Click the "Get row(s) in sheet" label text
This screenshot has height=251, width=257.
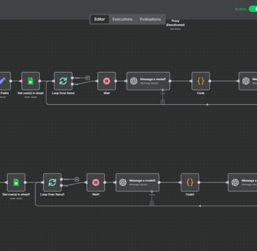pos(31,93)
